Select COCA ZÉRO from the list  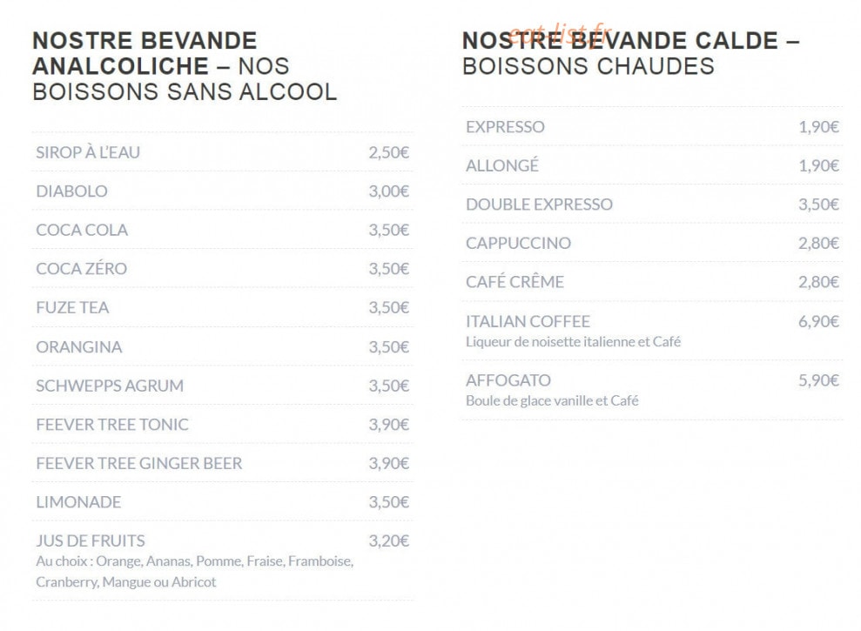pos(222,269)
